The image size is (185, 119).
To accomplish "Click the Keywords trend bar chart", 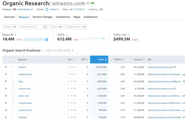I will 36,39.
